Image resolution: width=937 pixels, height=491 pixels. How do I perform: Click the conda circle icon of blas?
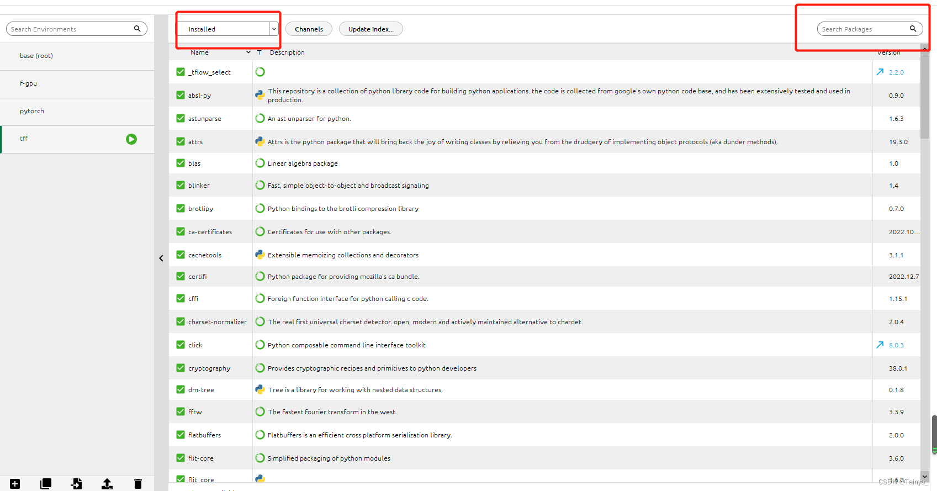(260, 163)
